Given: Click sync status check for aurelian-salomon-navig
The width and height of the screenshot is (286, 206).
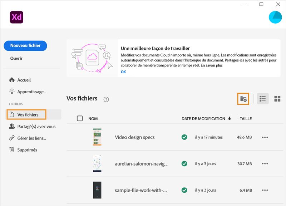Looking at the screenshot, I should tap(184, 163).
